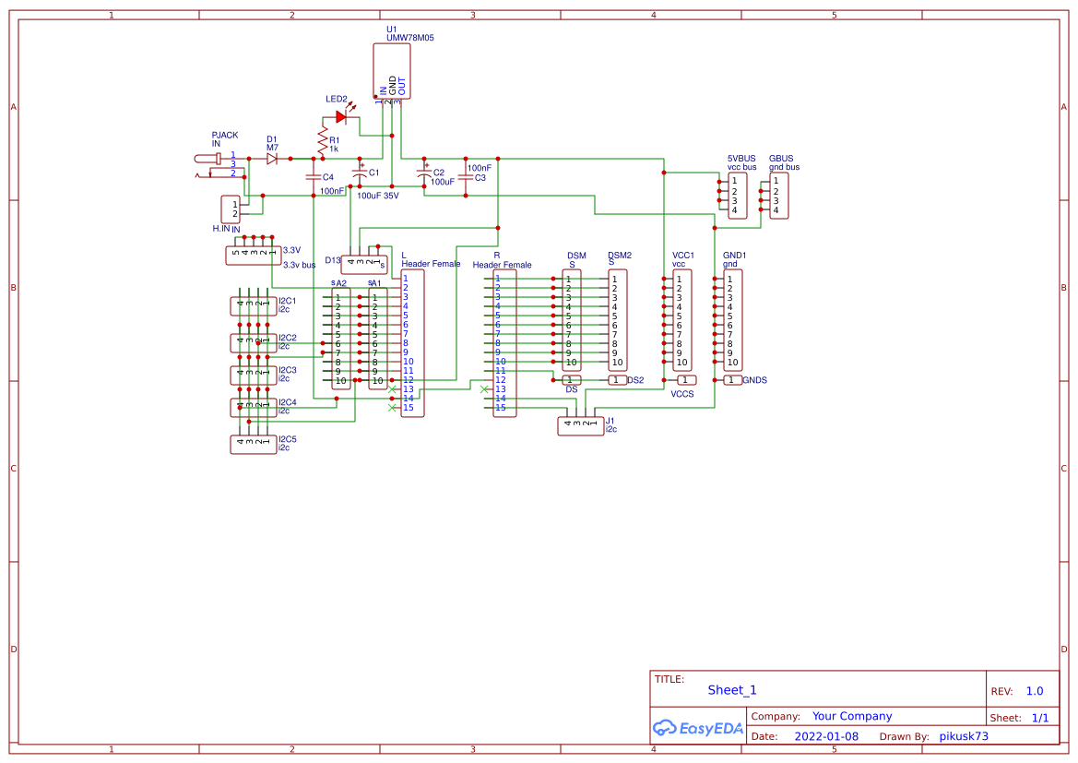
Task: Click the drawn-by name "pikusk73"
Action: coord(964,736)
